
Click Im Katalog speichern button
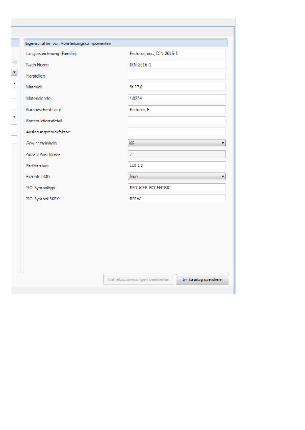pyautogui.click(x=202, y=279)
